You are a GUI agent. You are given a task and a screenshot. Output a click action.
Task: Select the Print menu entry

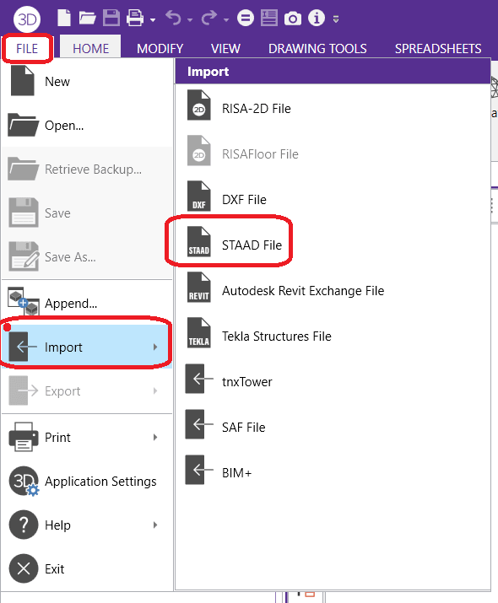(87, 437)
